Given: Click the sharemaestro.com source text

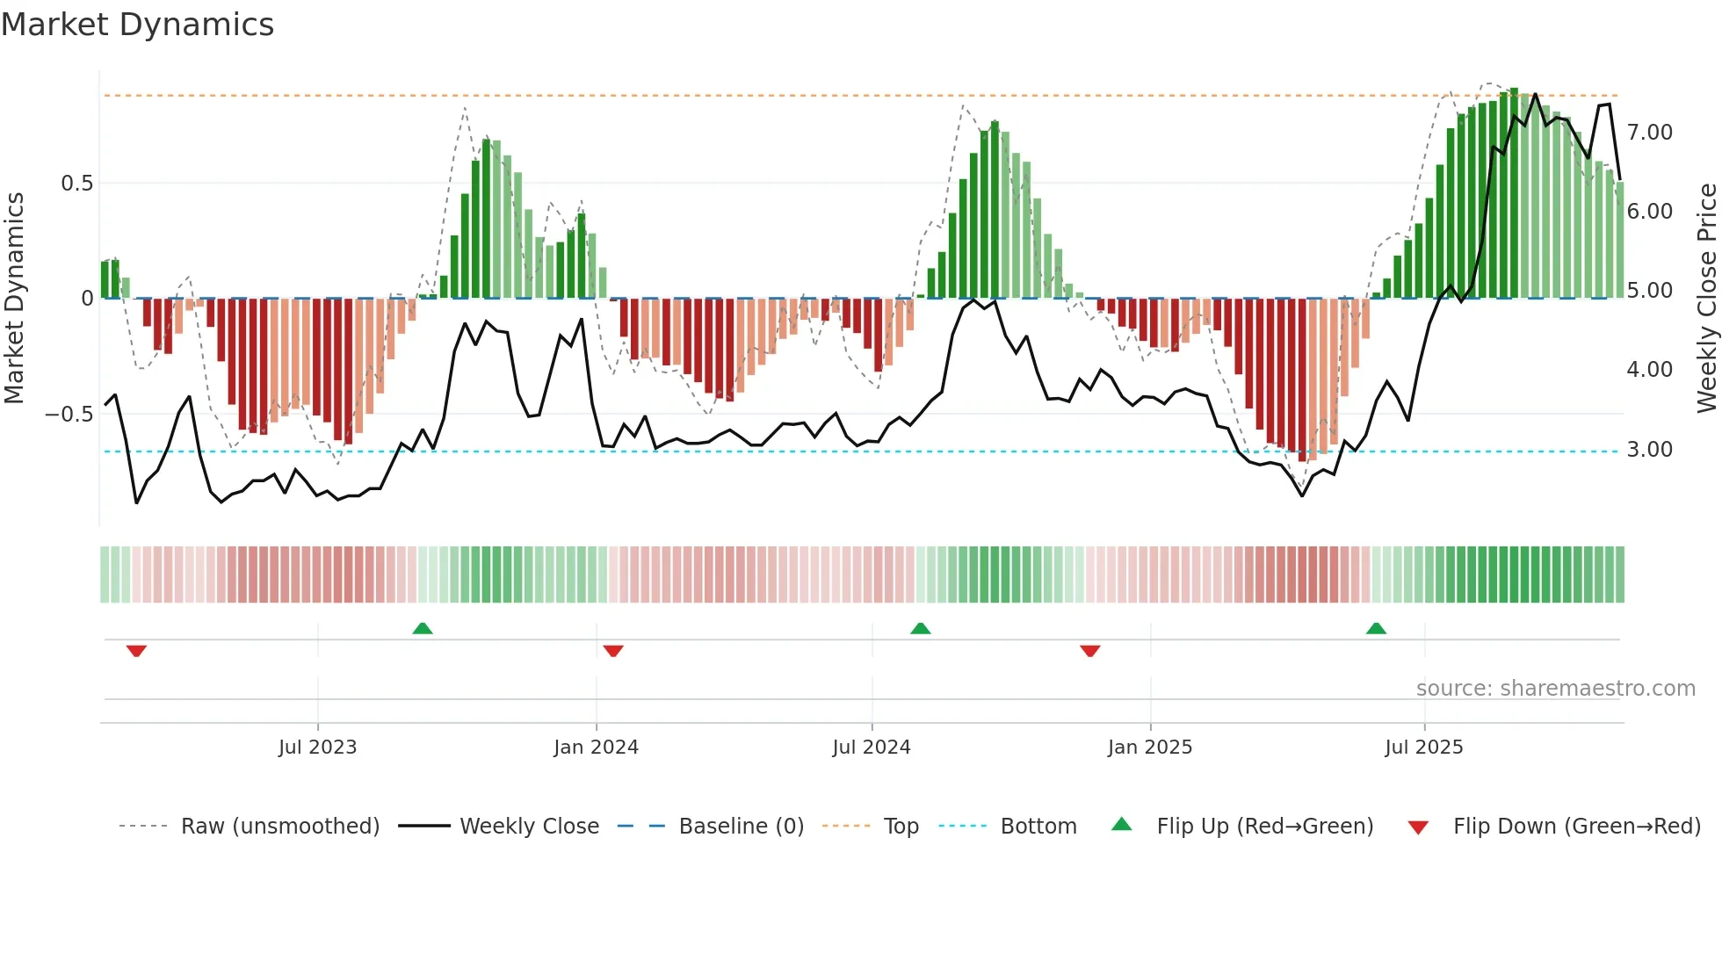Looking at the screenshot, I should tap(1555, 689).
